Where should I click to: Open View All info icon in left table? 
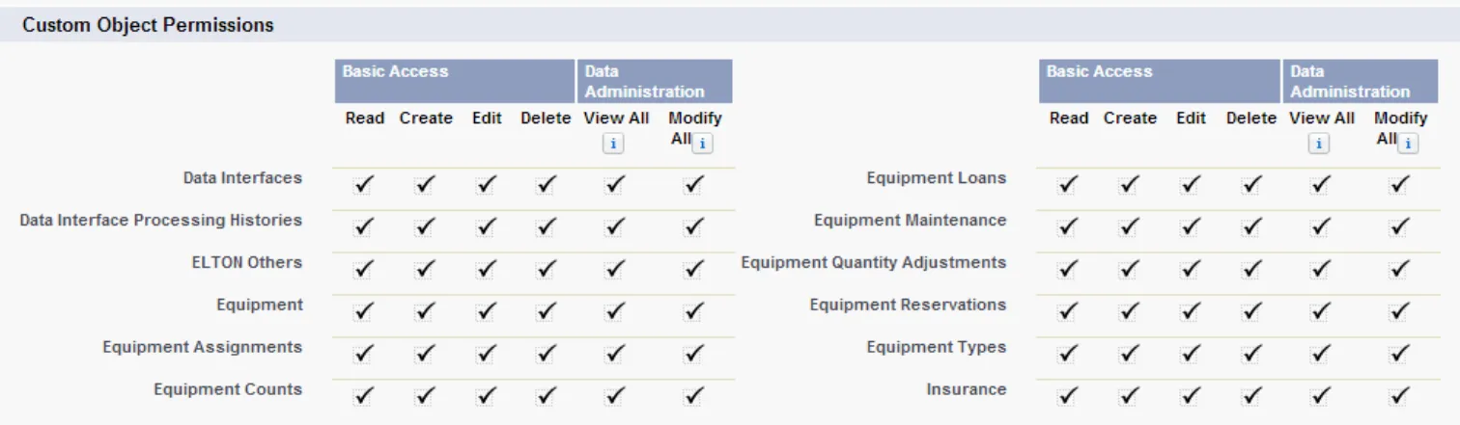pyautogui.click(x=613, y=143)
